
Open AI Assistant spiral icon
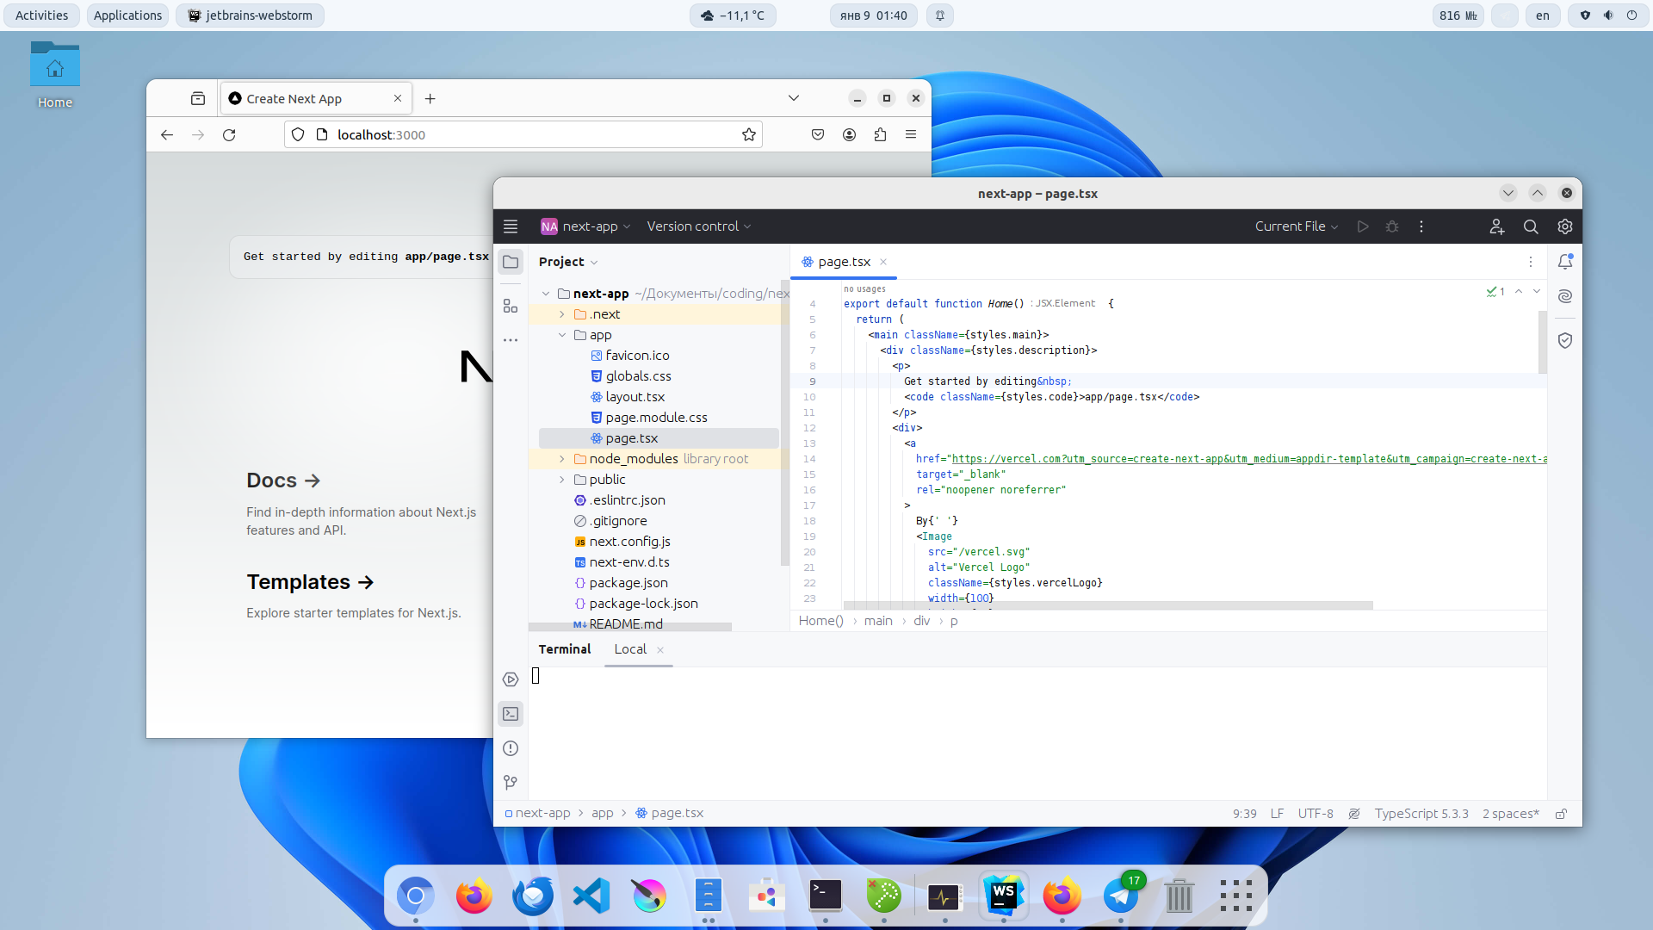[1565, 296]
